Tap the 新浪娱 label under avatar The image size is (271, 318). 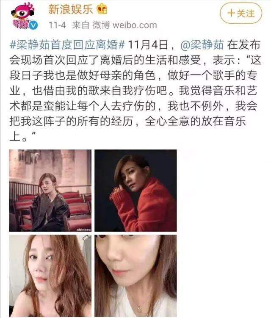pyautogui.click(x=20, y=24)
